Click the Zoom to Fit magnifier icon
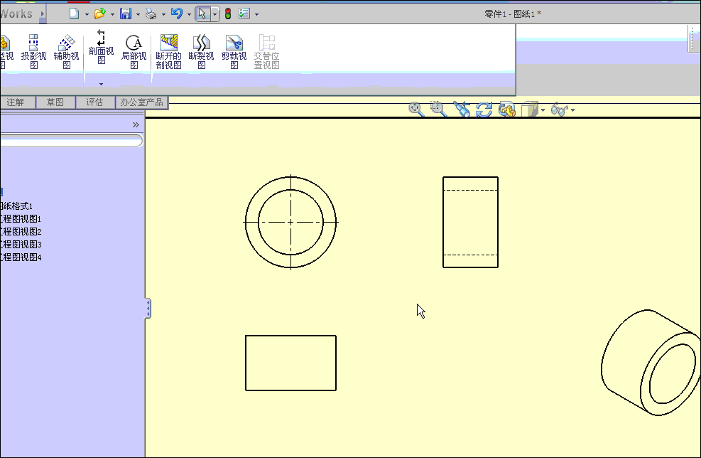 [x=416, y=110]
